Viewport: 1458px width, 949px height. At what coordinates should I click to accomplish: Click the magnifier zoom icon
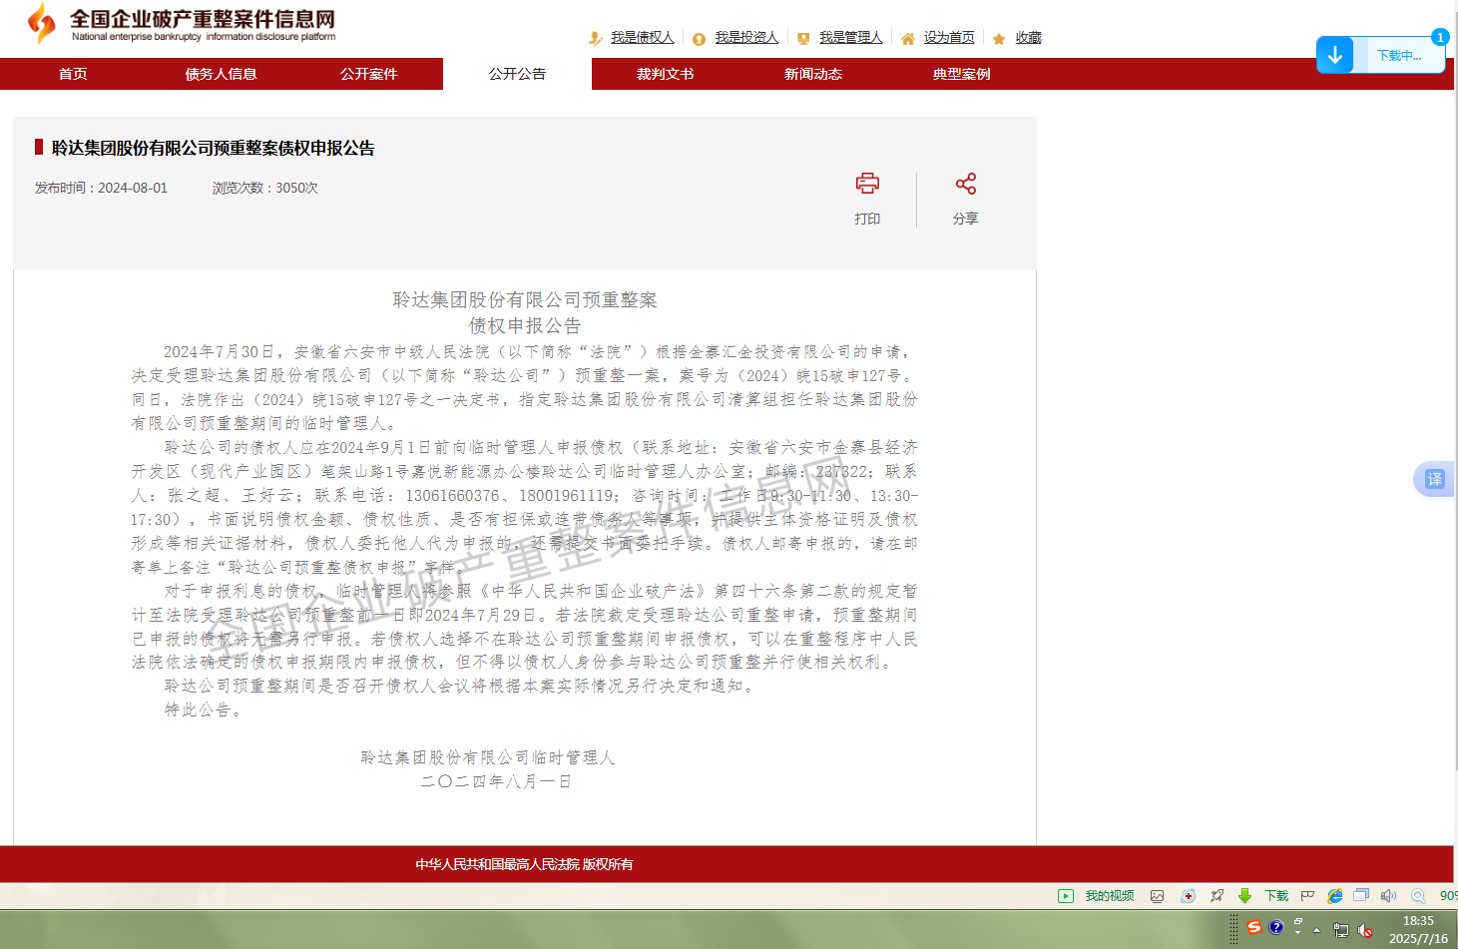(x=1418, y=896)
